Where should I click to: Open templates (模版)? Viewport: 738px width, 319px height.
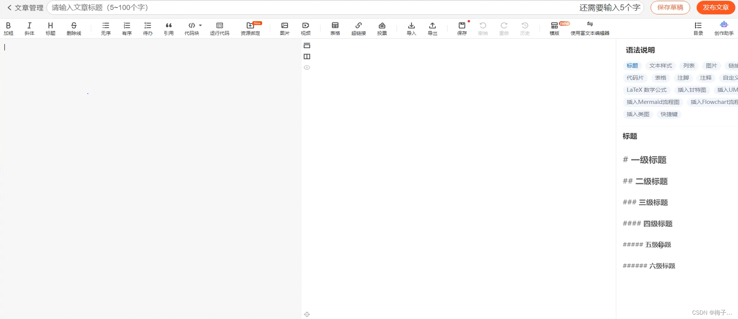click(x=554, y=29)
